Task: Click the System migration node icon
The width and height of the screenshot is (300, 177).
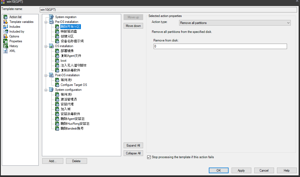Action: (51, 17)
